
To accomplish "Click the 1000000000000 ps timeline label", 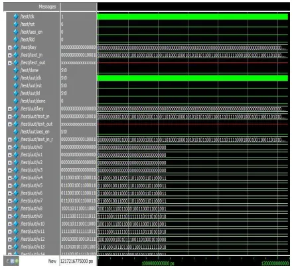I will pos(158,263).
